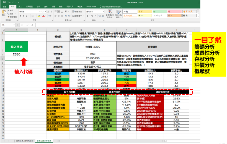Switch to the Power Pivot tab
The image size is (227, 144).
[91, 7]
